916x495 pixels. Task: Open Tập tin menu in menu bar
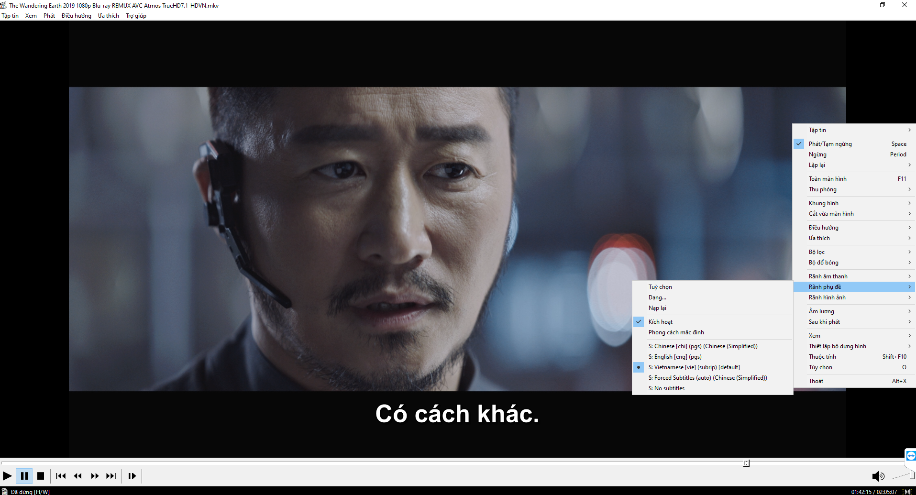click(x=10, y=16)
